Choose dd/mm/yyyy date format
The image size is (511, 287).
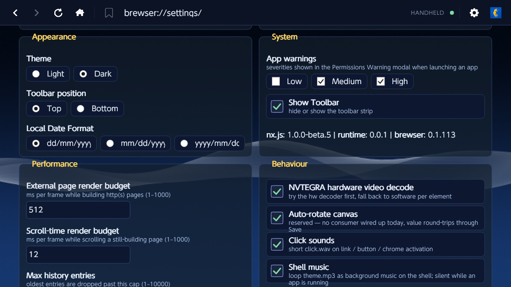click(61, 143)
